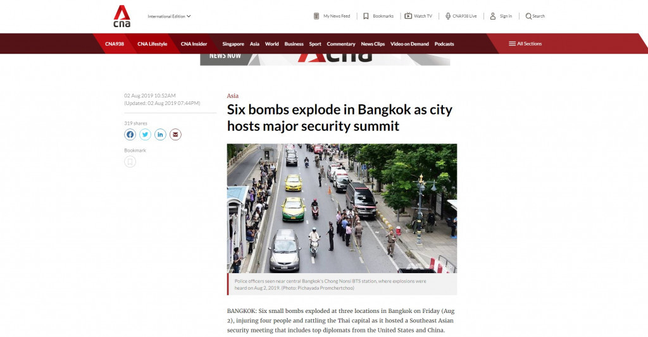Select the CNA Lifestyle tab

click(x=152, y=44)
